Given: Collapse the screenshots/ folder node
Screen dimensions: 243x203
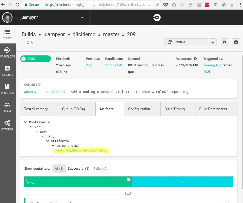Looking at the screenshot, I should tap(53, 145).
